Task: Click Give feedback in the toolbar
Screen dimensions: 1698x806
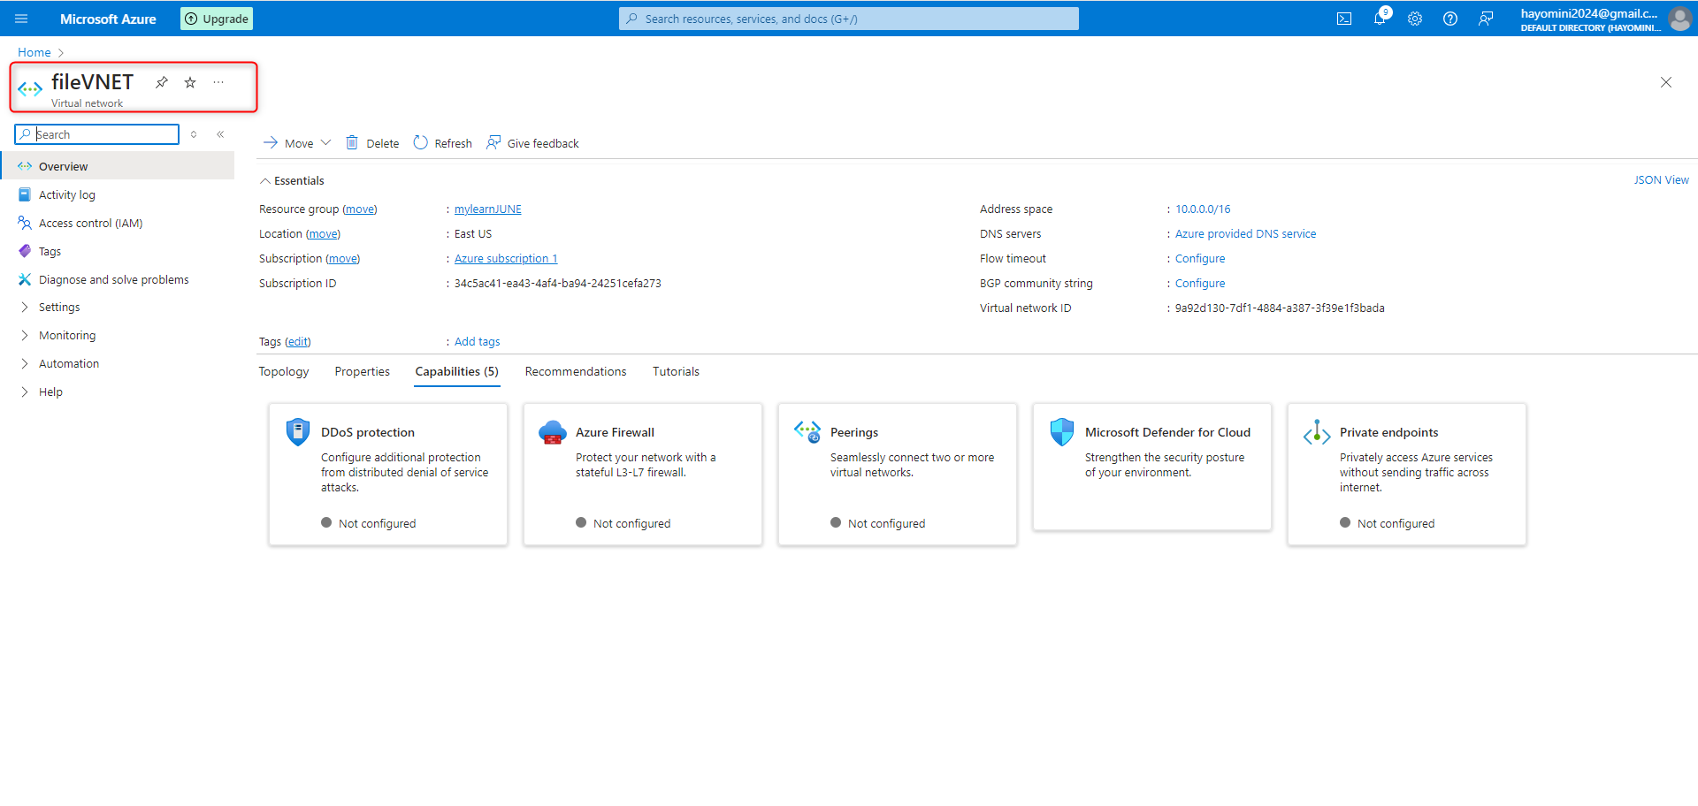Action: [x=533, y=143]
